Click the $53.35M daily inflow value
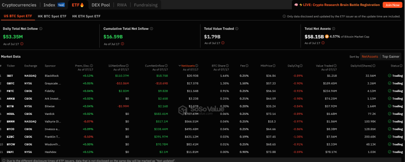The image size is (405, 162). coord(13,37)
